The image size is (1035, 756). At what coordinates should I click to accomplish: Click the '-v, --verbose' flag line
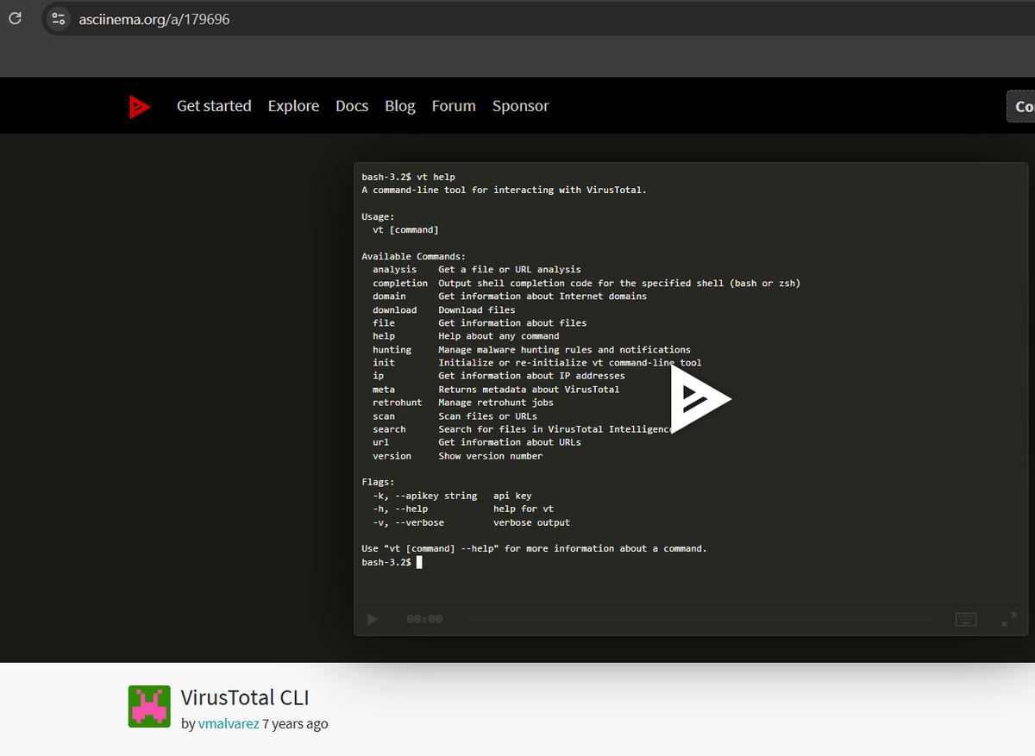point(471,522)
